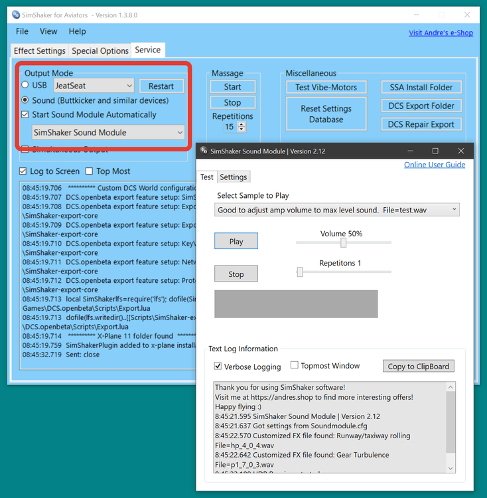Select the Service tab
Image resolution: width=487 pixels, height=498 pixels.
pyautogui.click(x=148, y=50)
